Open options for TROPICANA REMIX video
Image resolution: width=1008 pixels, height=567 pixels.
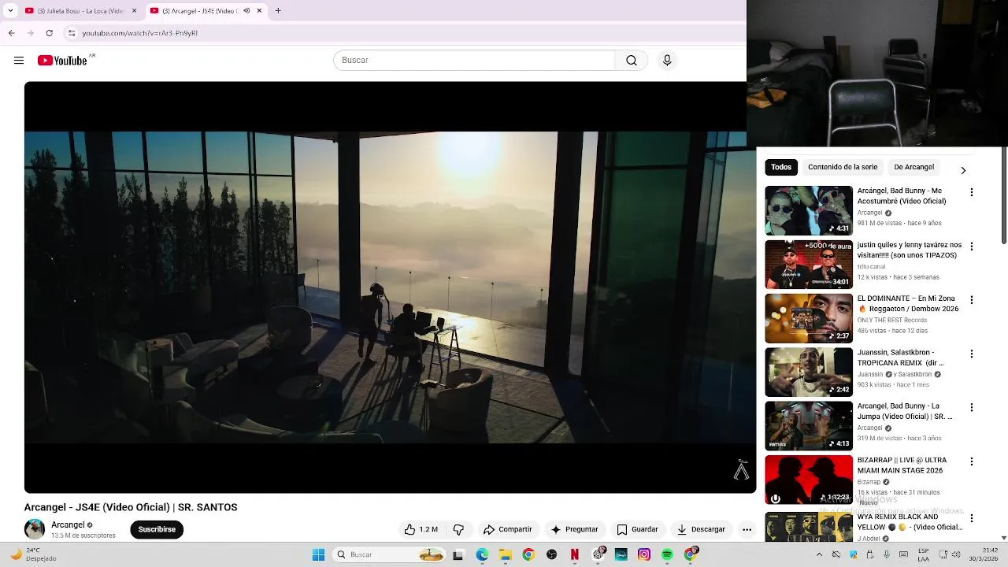[972, 354]
